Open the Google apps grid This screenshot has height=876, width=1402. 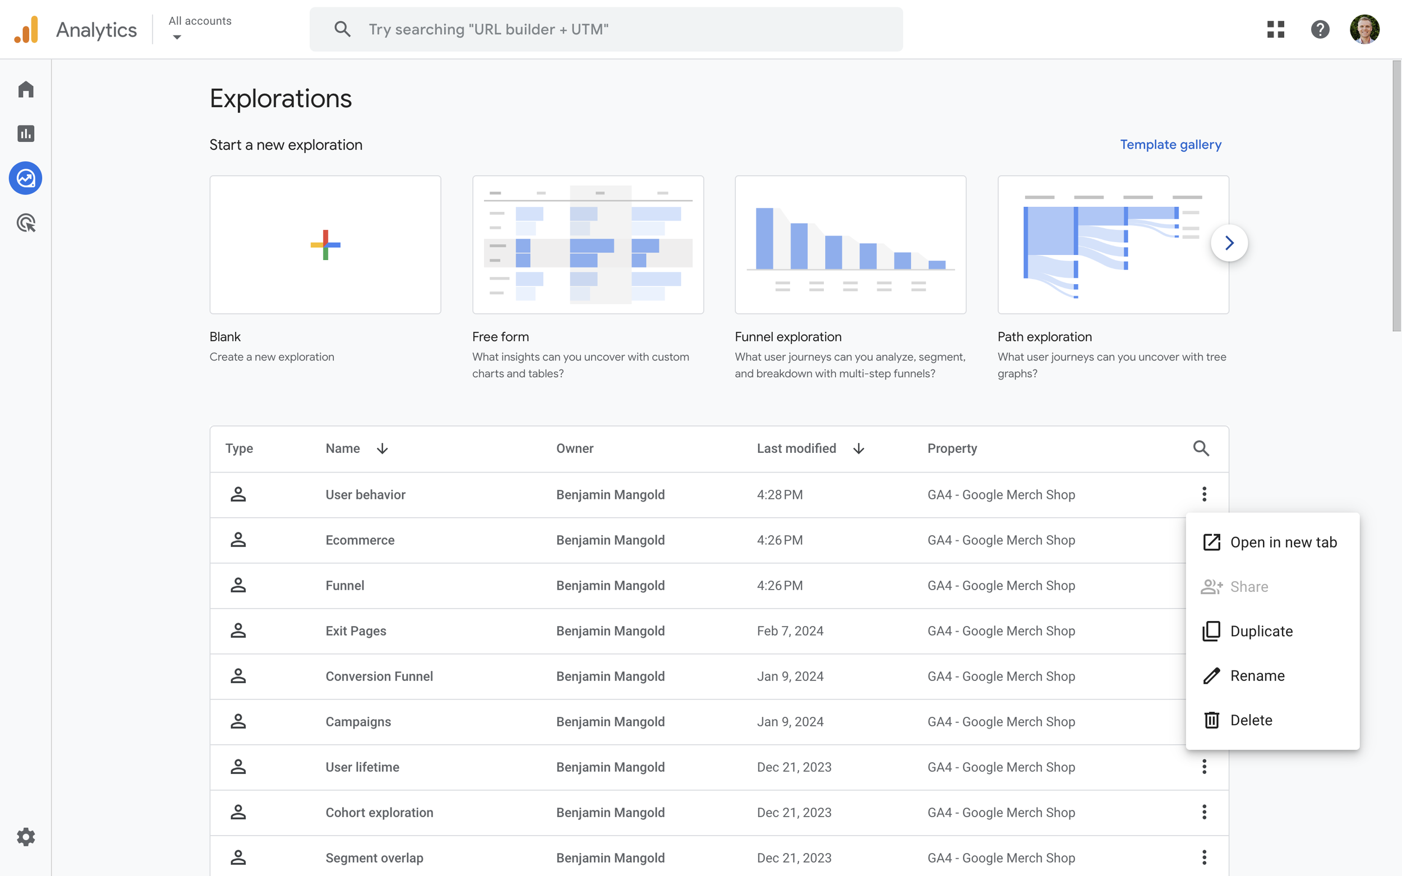[1276, 29]
